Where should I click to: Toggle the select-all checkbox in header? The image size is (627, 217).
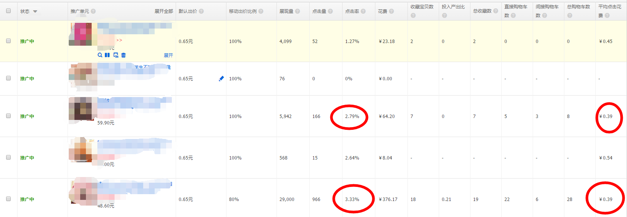8,11
